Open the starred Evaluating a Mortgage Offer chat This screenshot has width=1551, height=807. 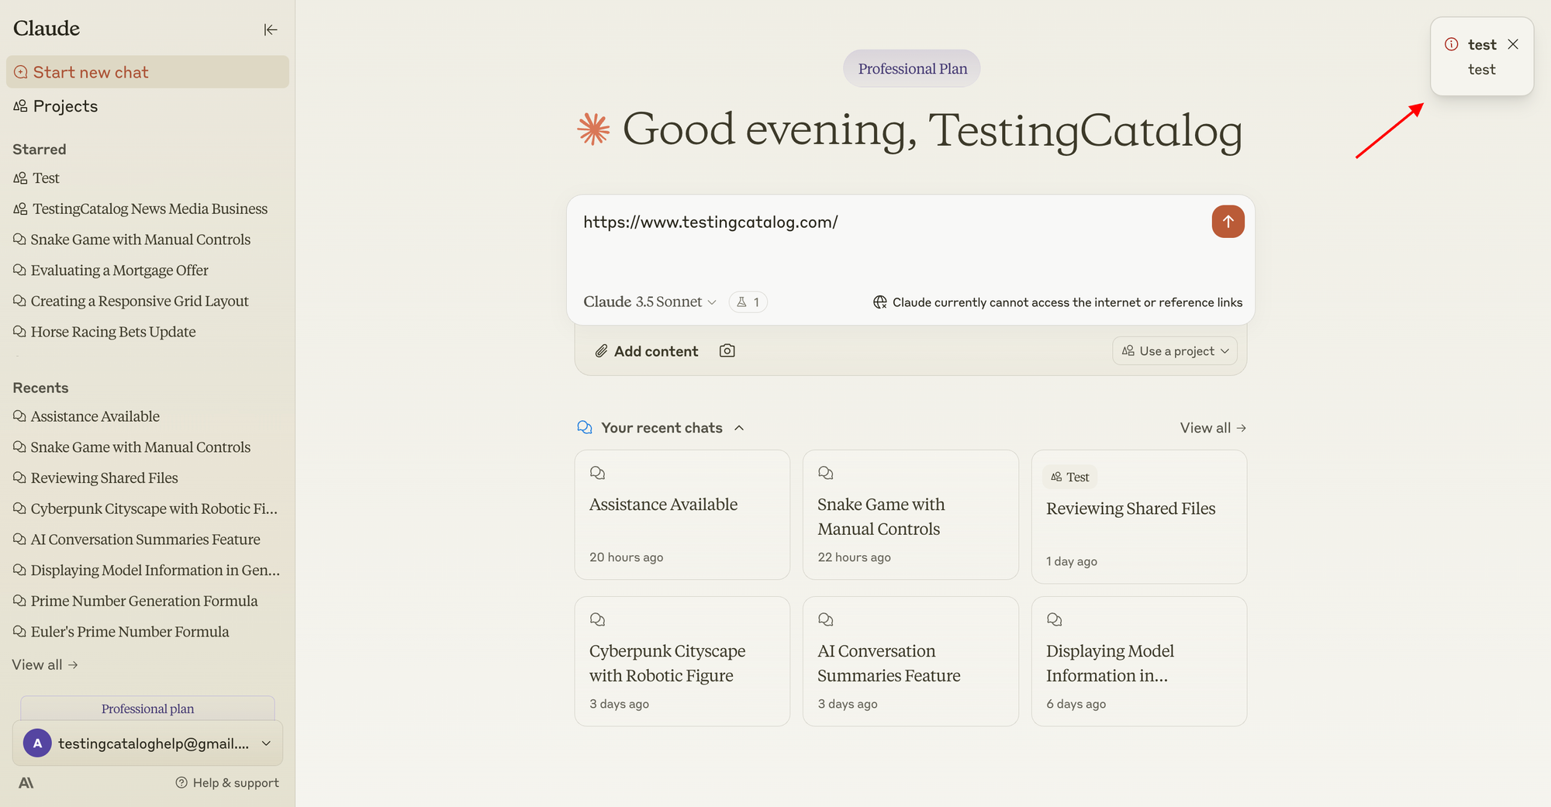click(x=119, y=271)
